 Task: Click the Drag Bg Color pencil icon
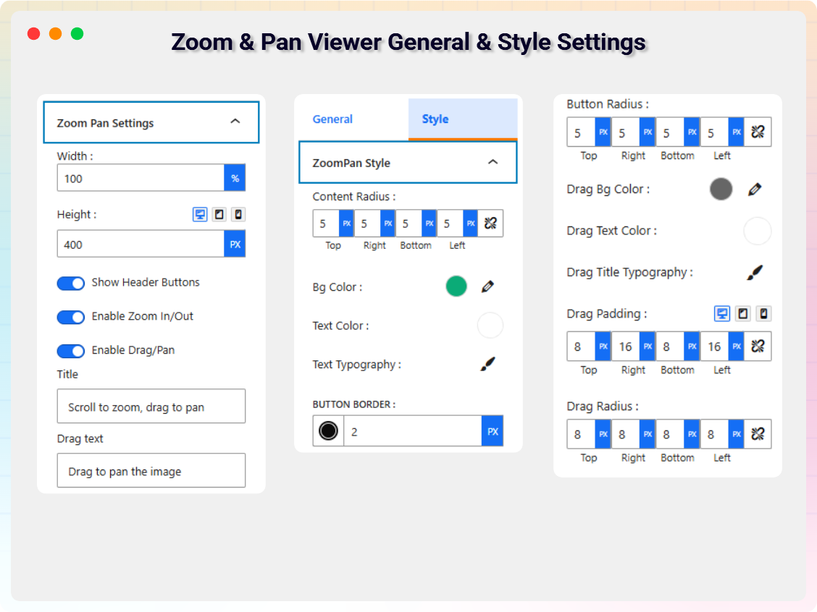755,190
